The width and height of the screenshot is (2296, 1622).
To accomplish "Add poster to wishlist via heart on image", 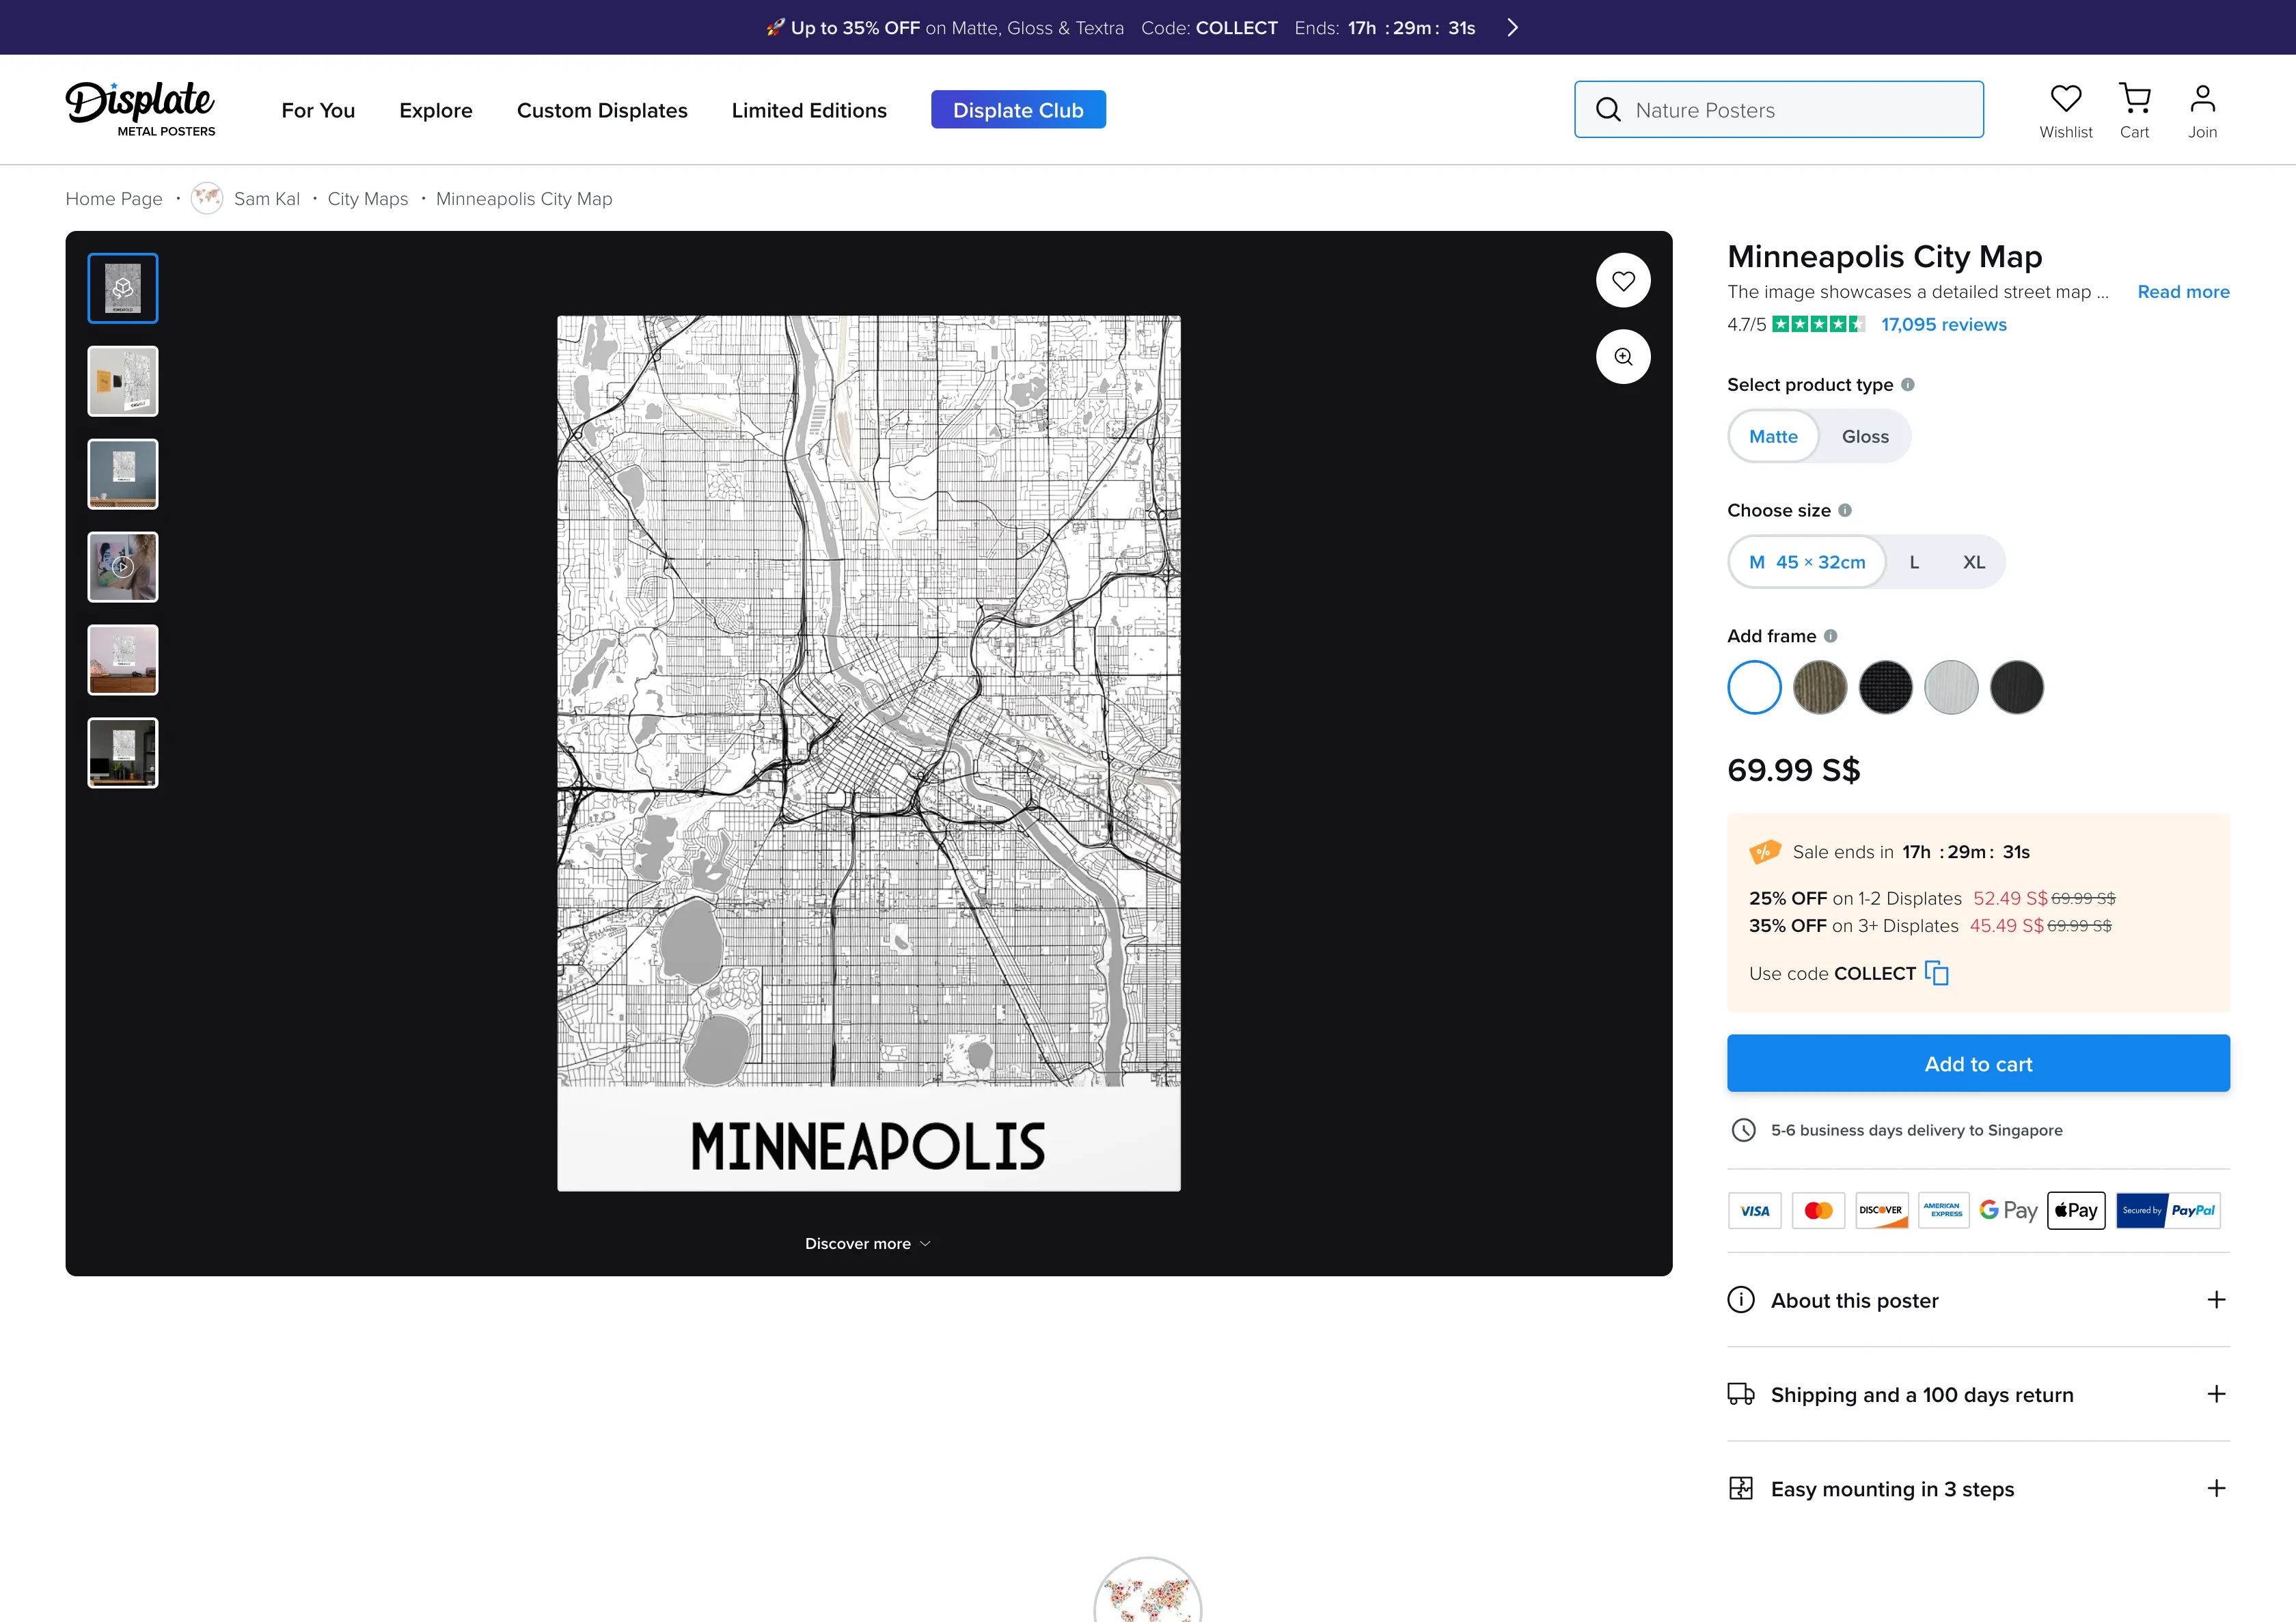I will point(1623,281).
